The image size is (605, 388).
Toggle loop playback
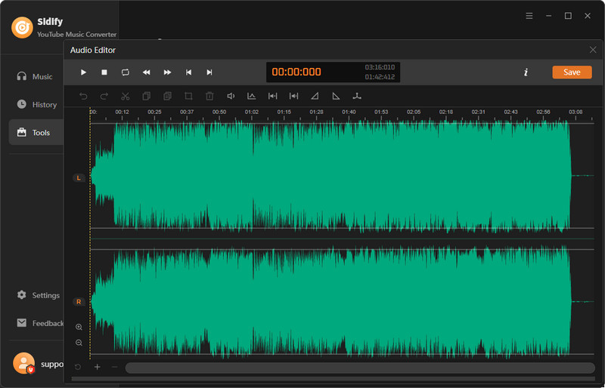126,72
